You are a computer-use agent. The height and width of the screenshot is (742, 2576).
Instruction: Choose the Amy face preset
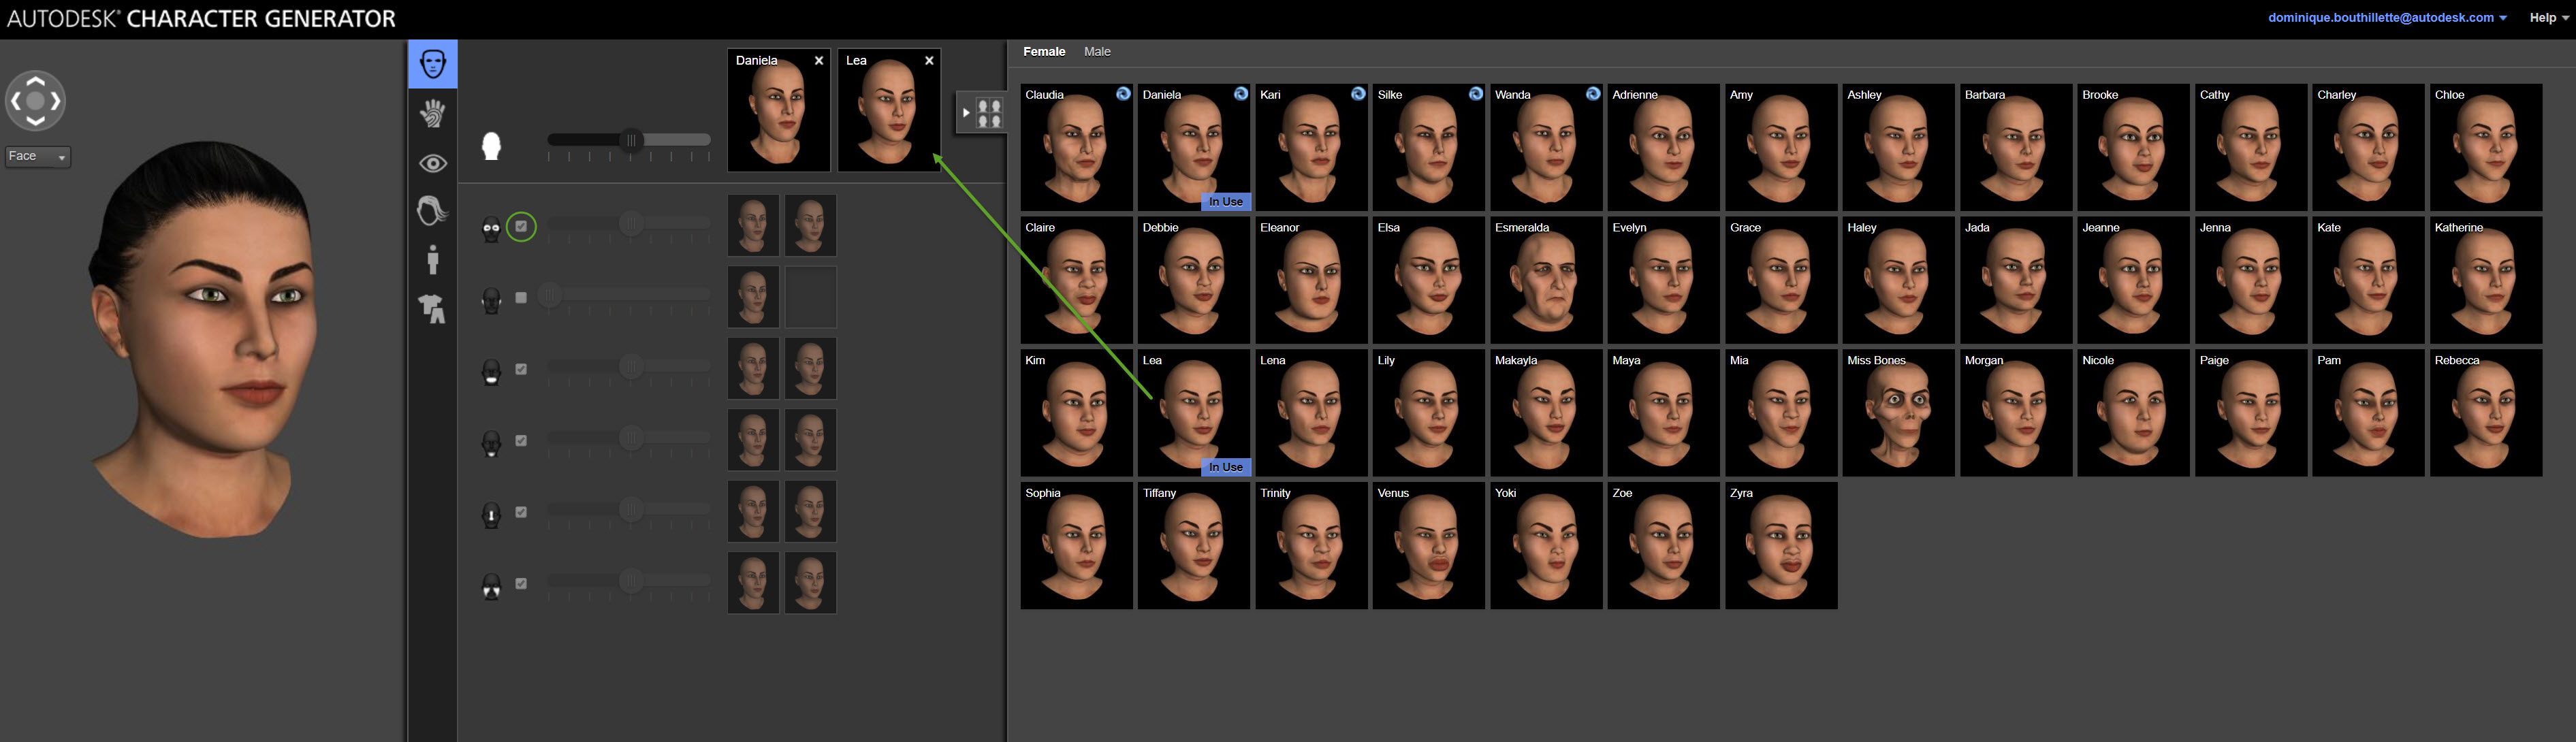pyautogui.click(x=1781, y=147)
